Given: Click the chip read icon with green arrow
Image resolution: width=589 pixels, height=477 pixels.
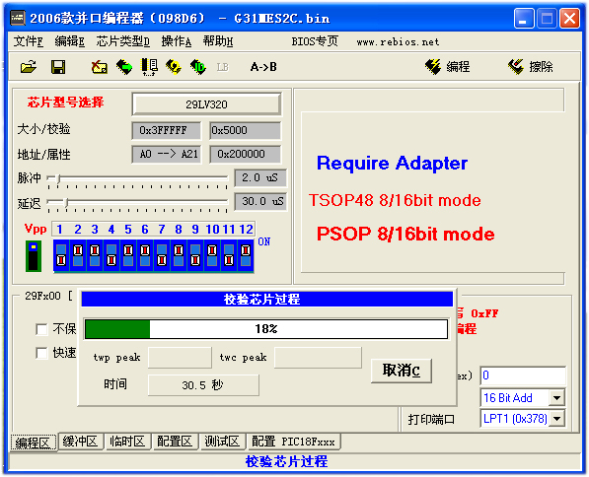Looking at the screenshot, I should coord(124,67).
